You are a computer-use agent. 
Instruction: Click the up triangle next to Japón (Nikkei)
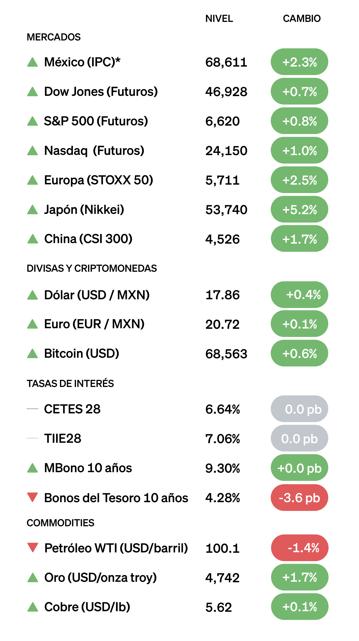click(33, 210)
